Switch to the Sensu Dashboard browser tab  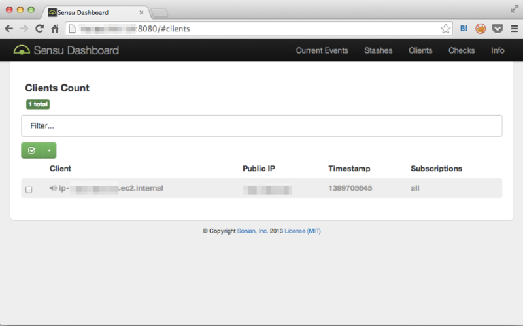point(95,12)
